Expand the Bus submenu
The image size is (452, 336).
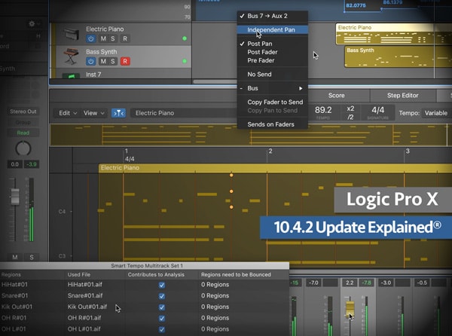point(273,88)
